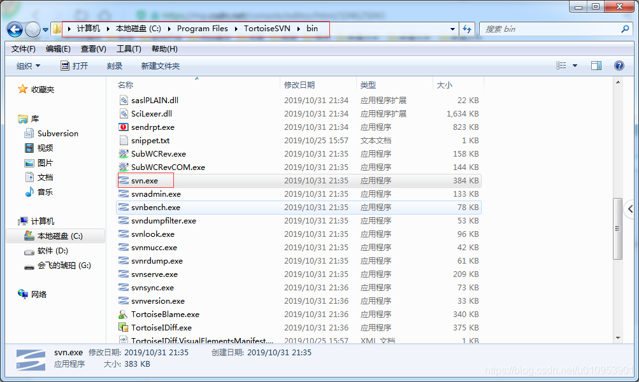Open the 查看(V) menu

(93, 49)
